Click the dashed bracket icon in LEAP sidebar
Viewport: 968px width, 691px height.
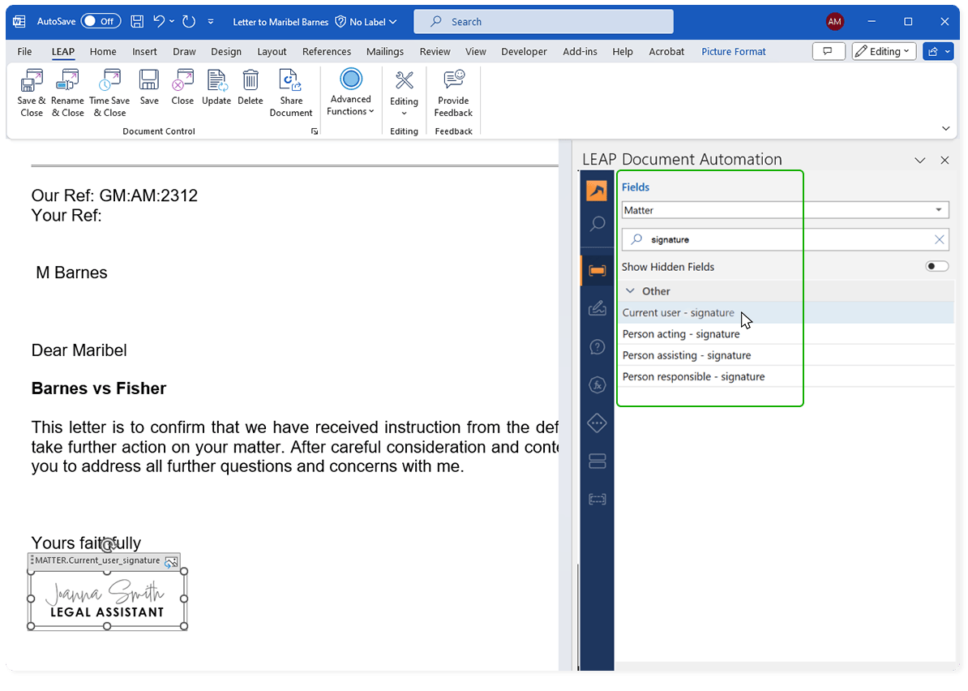pyautogui.click(x=597, y=499)
